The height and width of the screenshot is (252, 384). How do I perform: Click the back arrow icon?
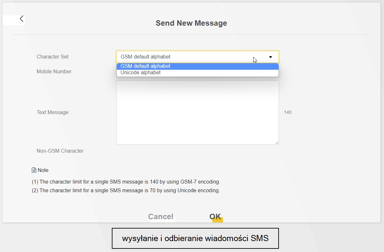click(x=22, y=19)
